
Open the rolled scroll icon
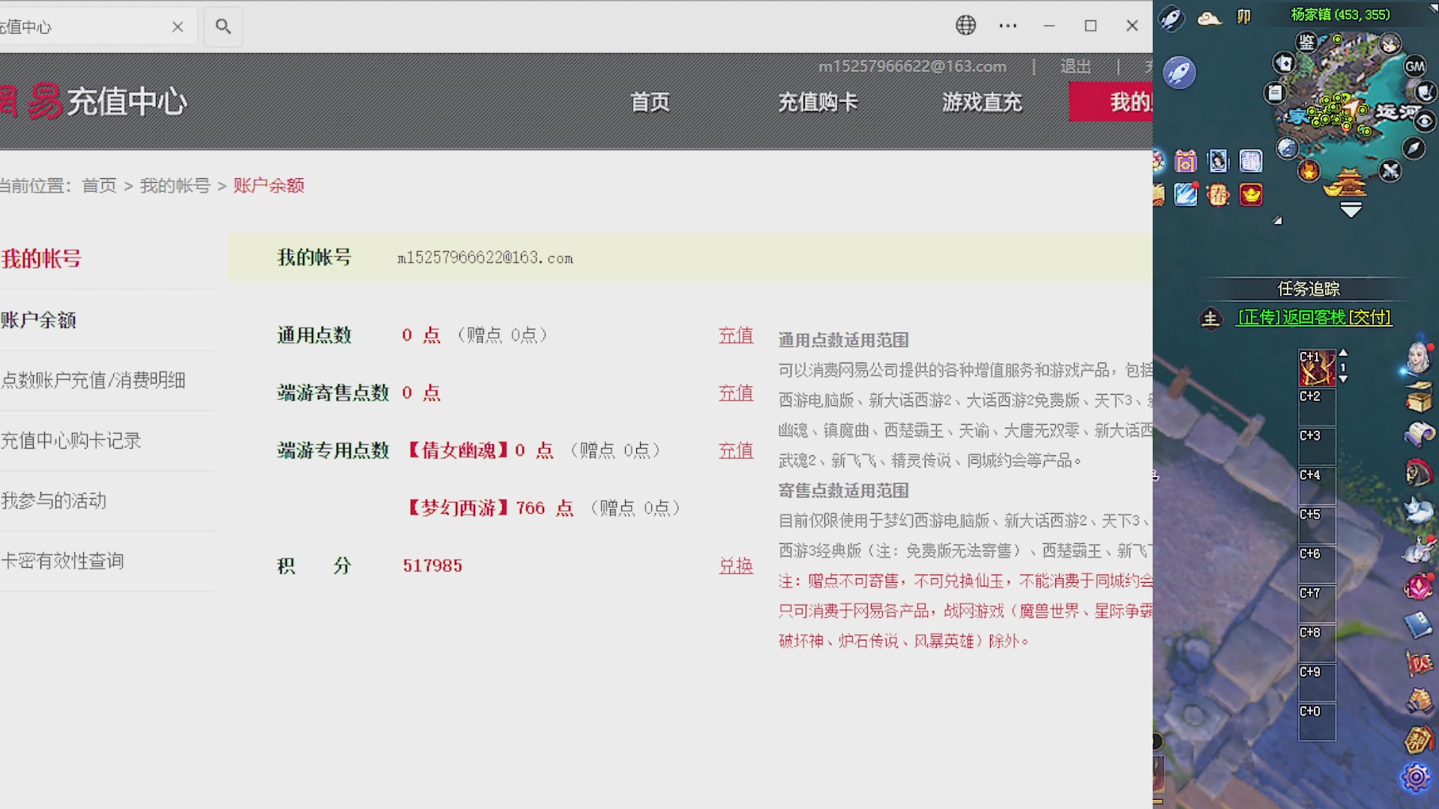1418,434
